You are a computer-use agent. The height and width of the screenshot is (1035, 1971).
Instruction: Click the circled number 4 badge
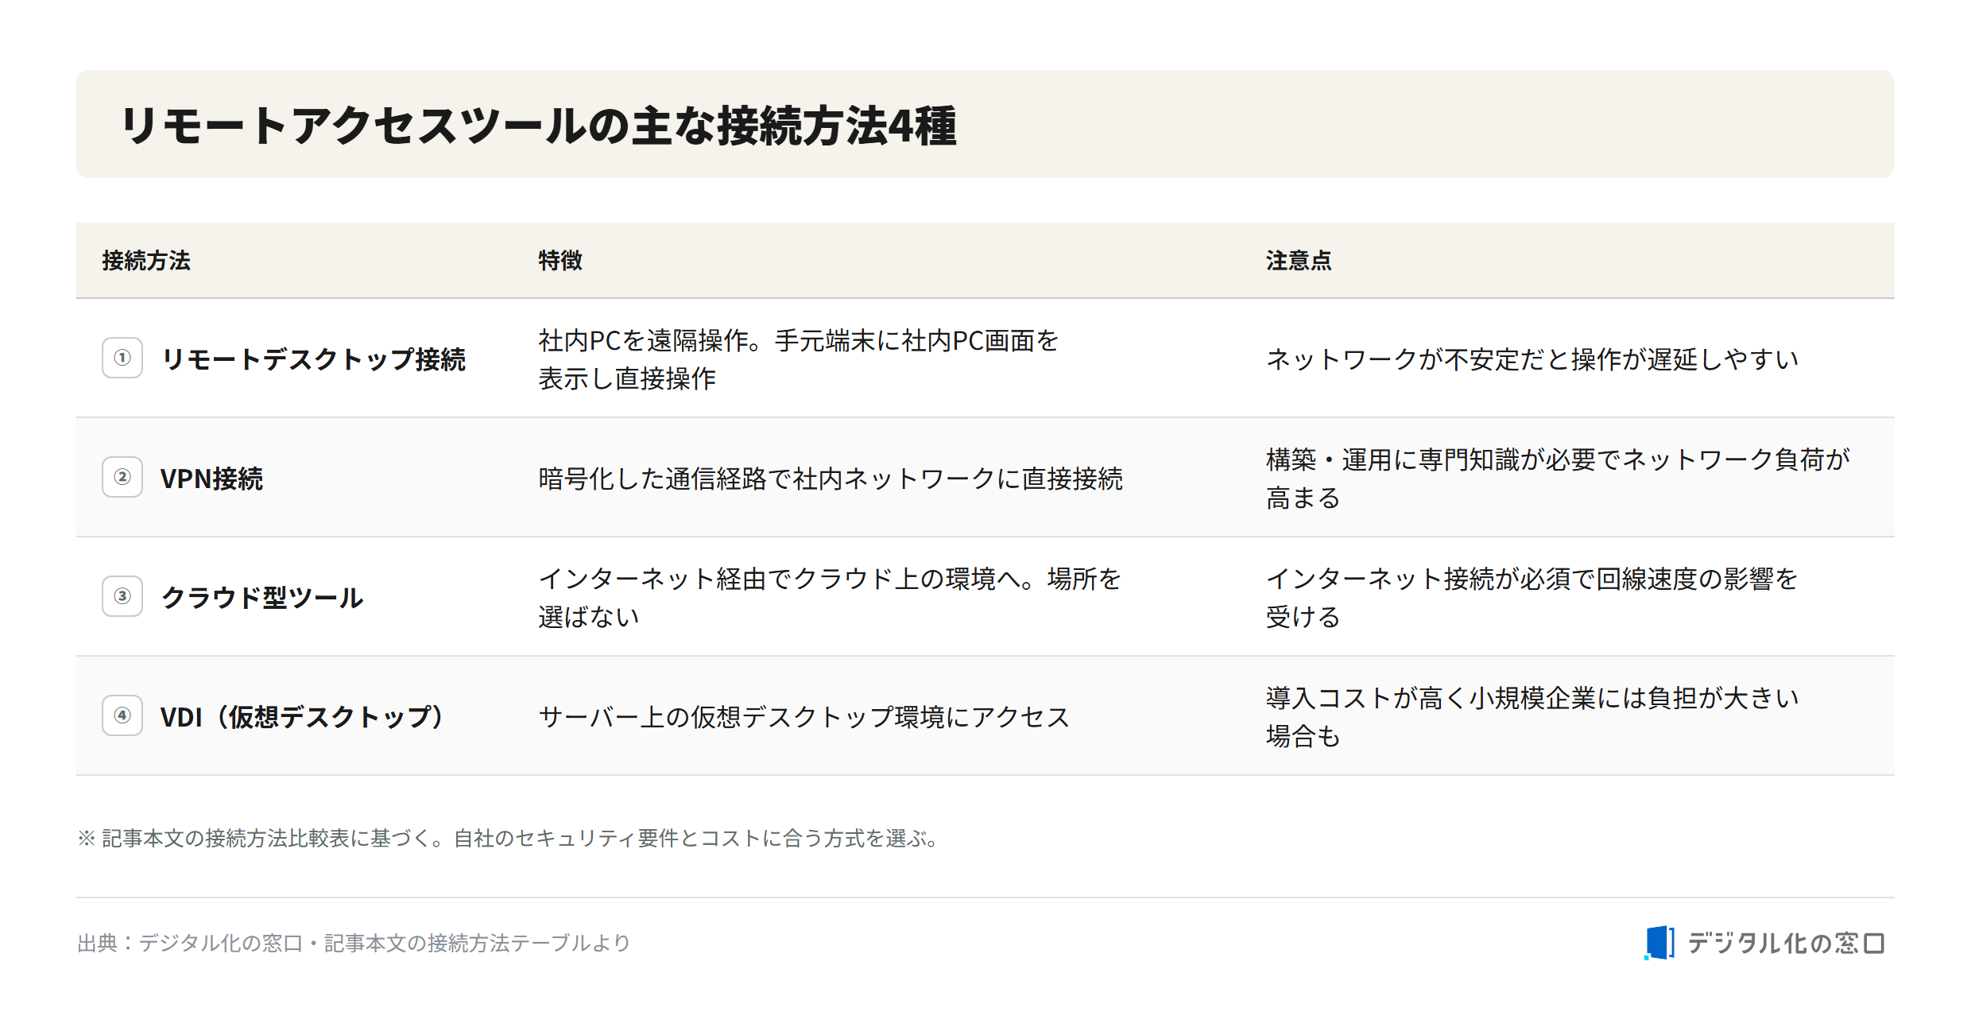pos(122,715)
